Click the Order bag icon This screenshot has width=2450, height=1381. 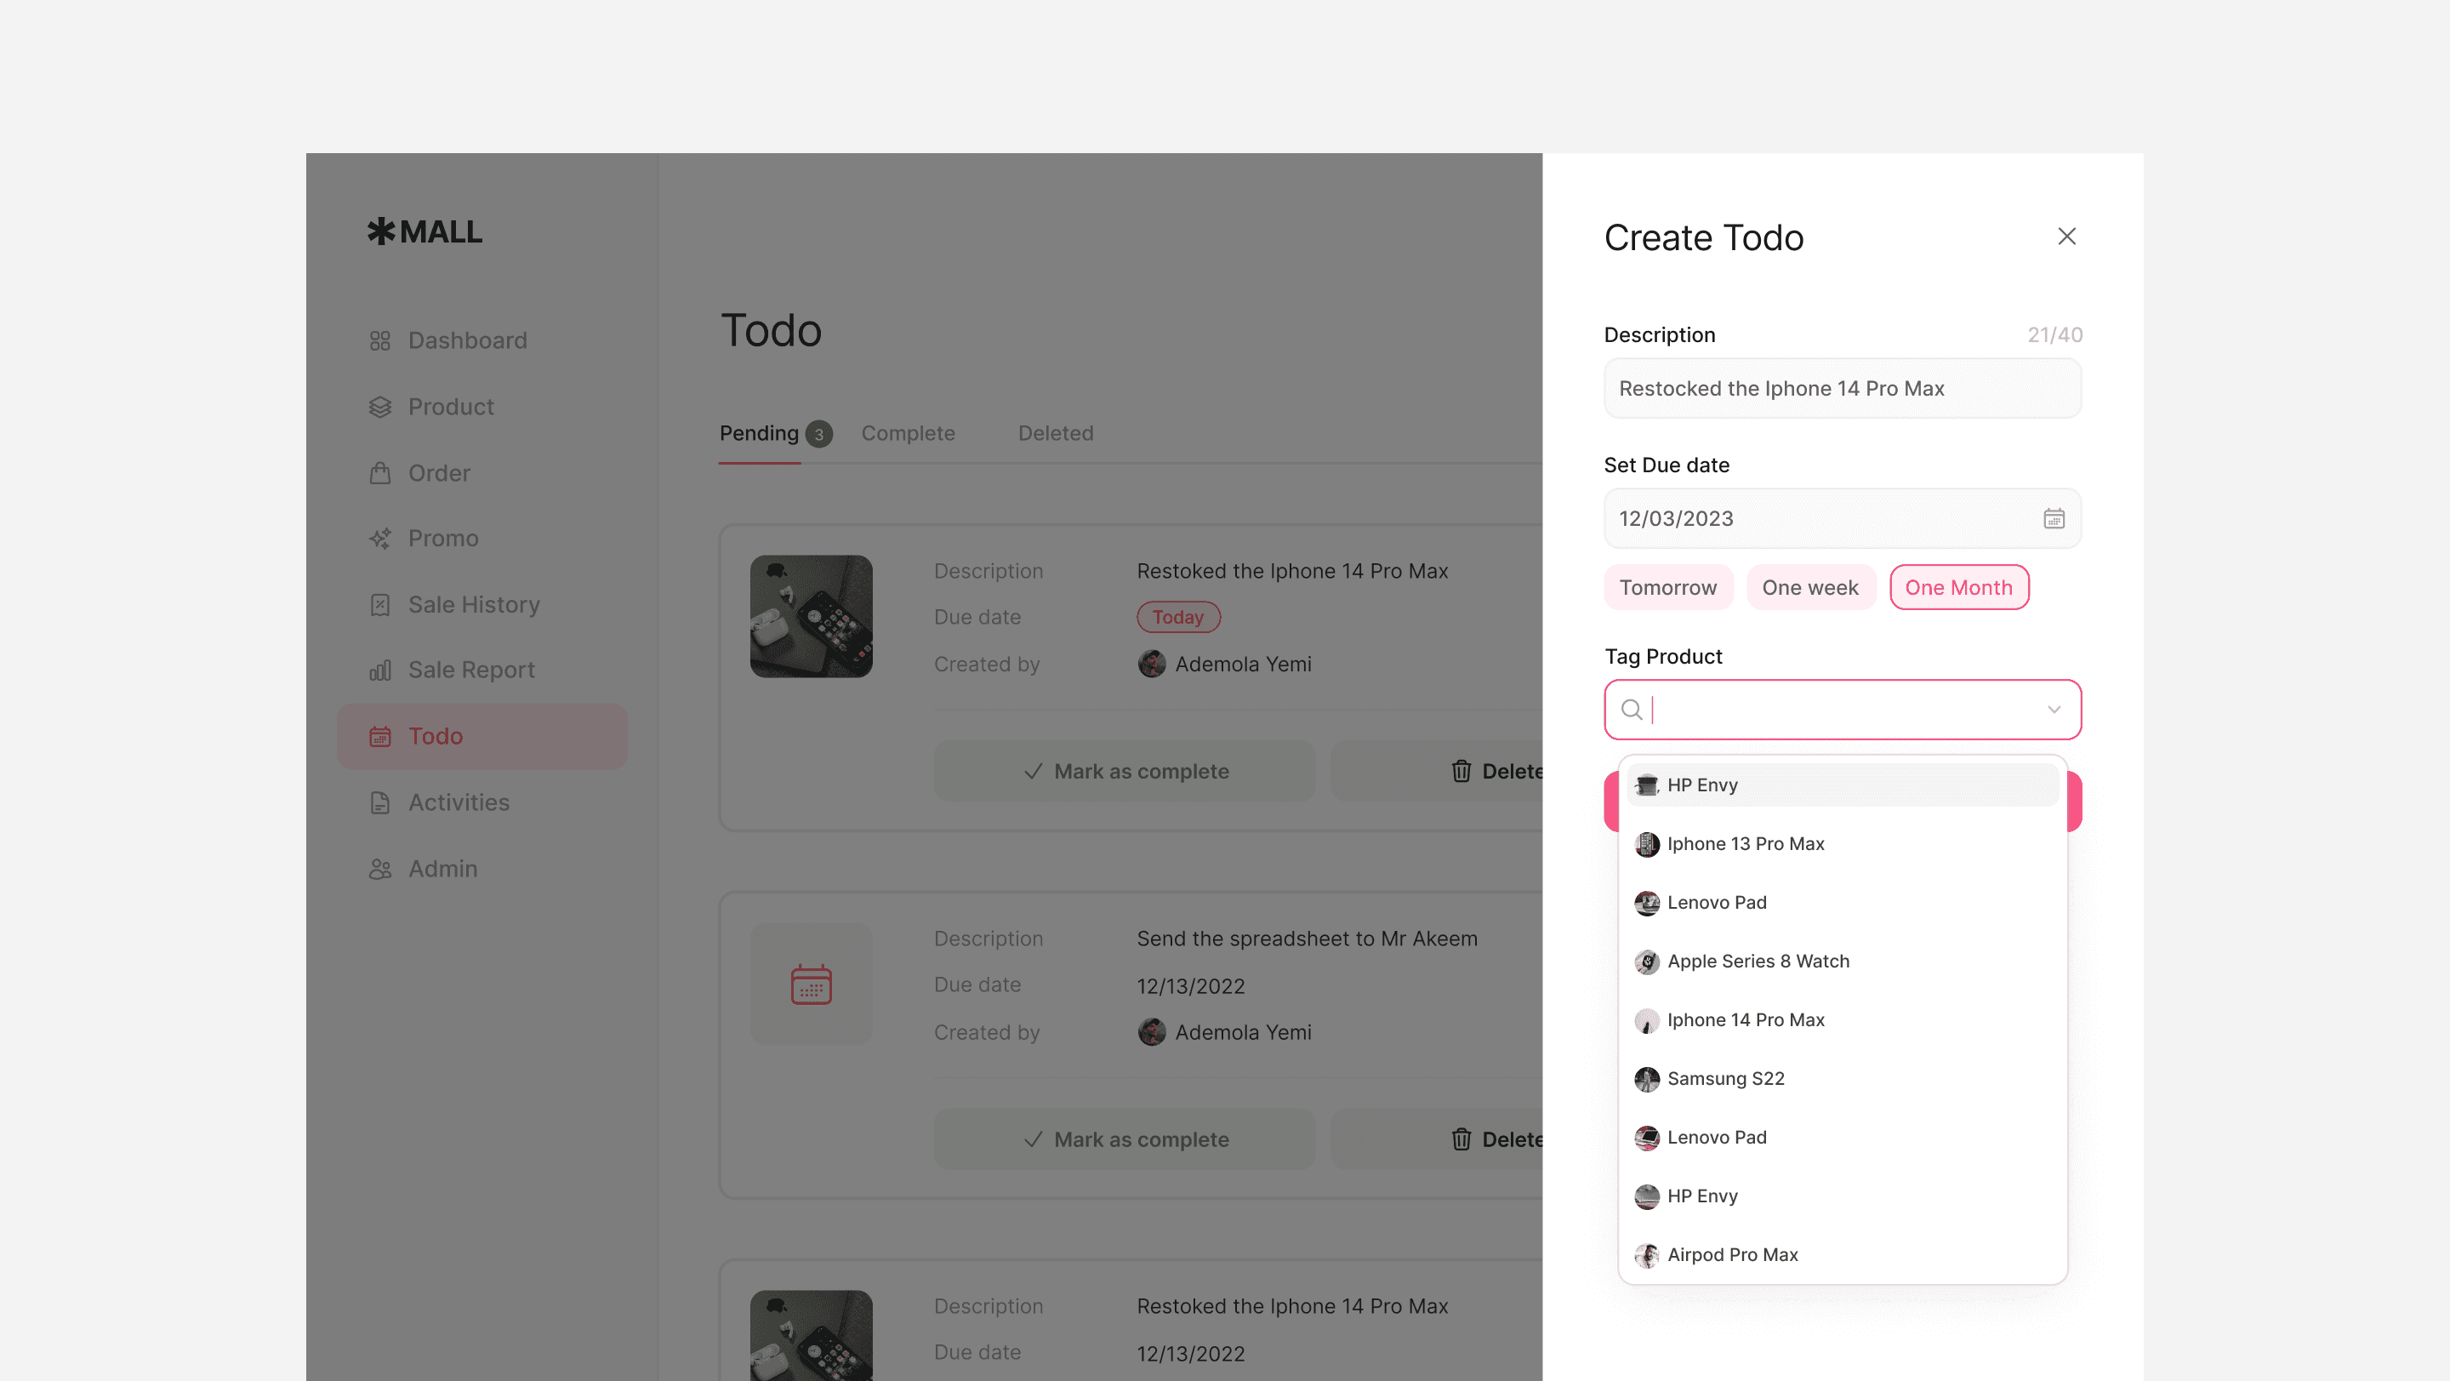379,473
